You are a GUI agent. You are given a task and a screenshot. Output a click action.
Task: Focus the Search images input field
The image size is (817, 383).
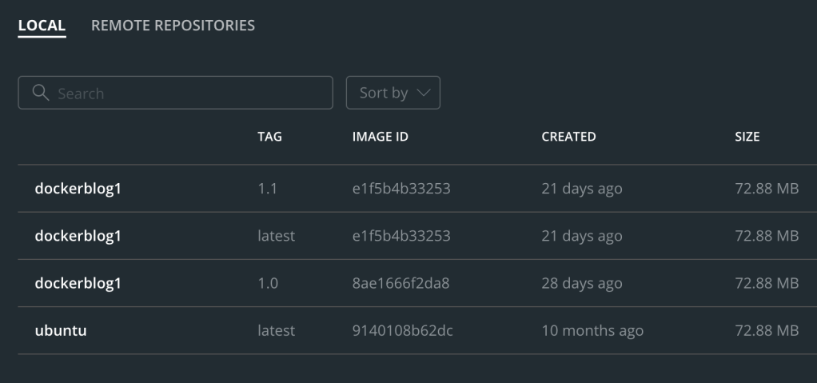(188, 93)
